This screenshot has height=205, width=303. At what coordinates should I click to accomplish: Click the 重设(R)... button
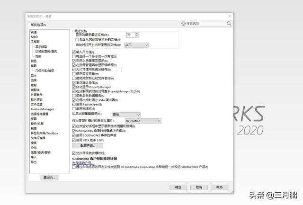49,178
